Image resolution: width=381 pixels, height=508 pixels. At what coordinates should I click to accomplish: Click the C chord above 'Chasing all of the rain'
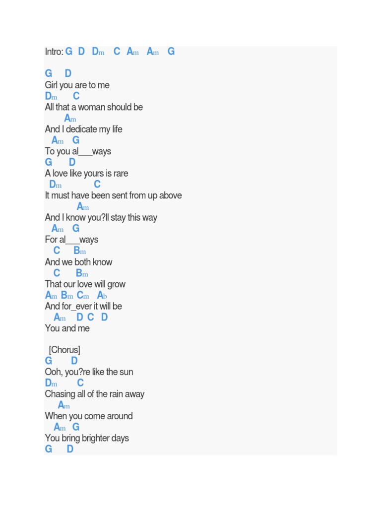[80, 383]
